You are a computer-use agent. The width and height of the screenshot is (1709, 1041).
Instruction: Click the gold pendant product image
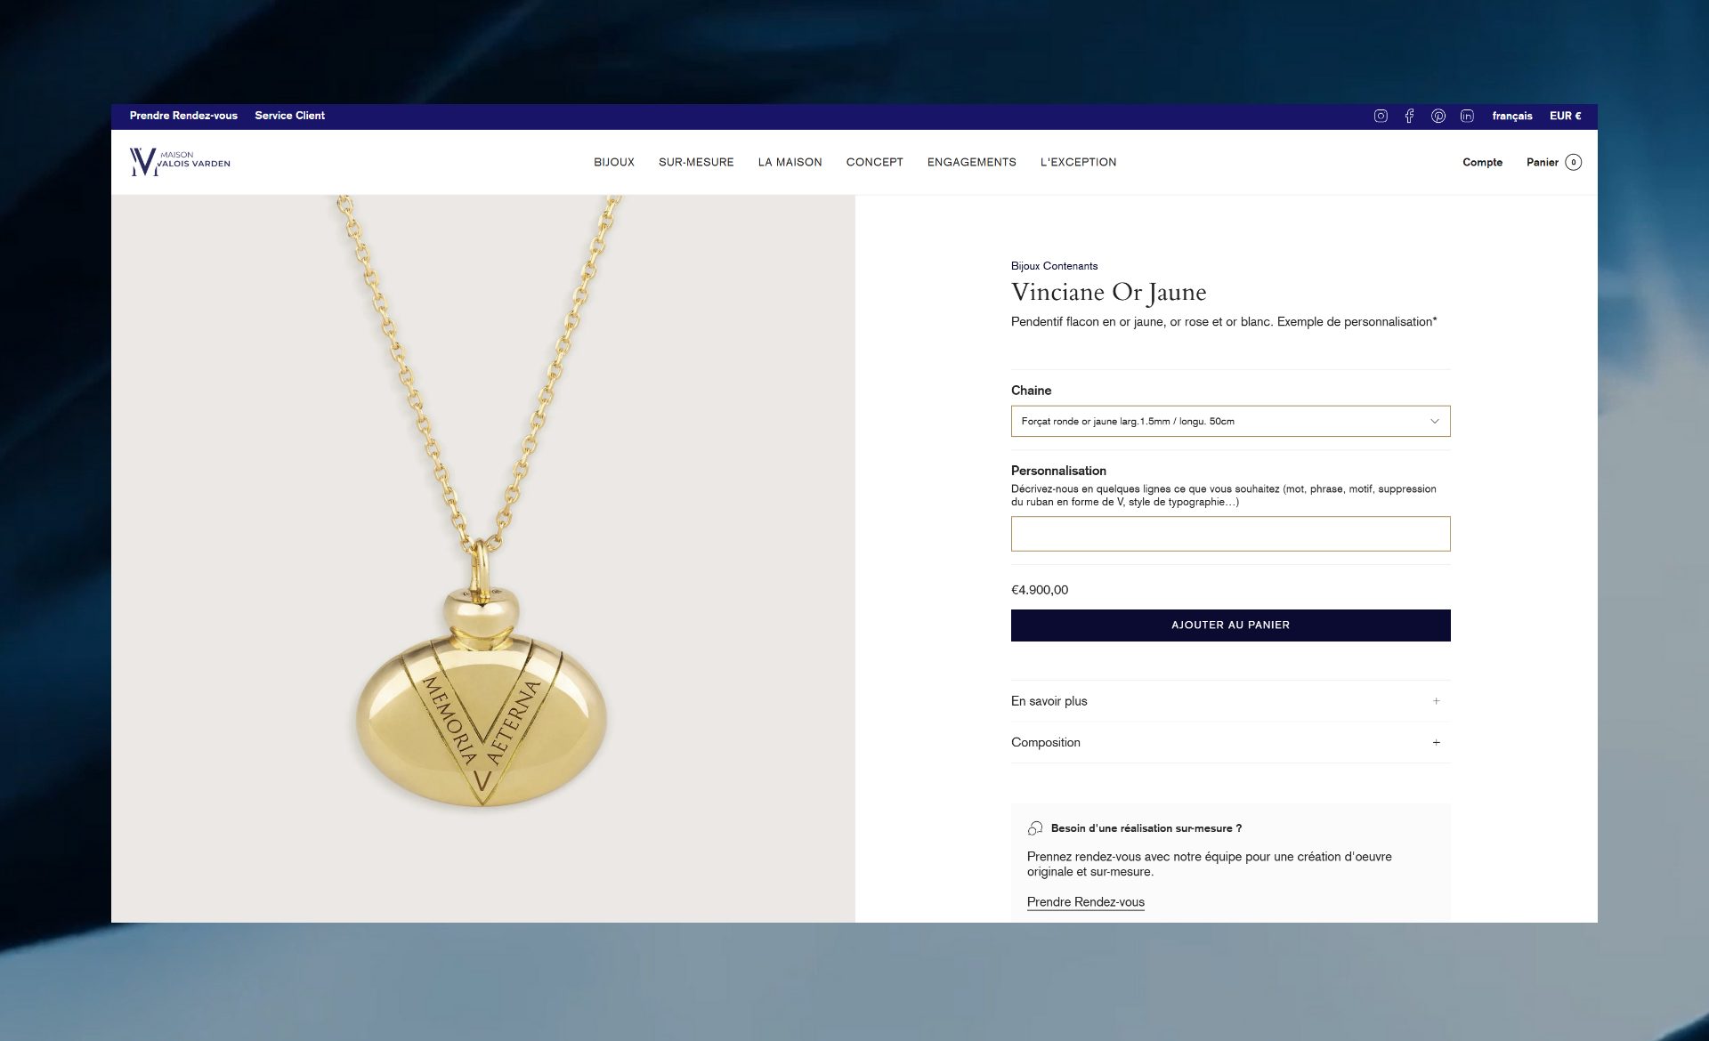coord(482,559)
